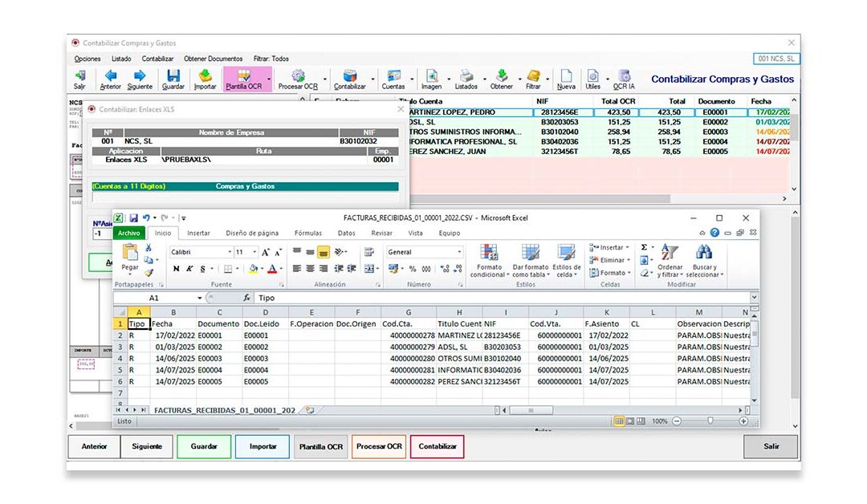
Task: Click Estilos de celda in Excel
Action: [566, 260]
